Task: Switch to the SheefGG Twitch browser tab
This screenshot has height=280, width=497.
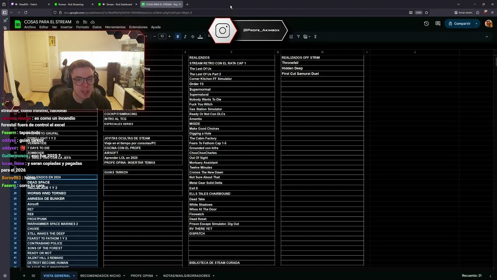Action: (x=30, y=4)
